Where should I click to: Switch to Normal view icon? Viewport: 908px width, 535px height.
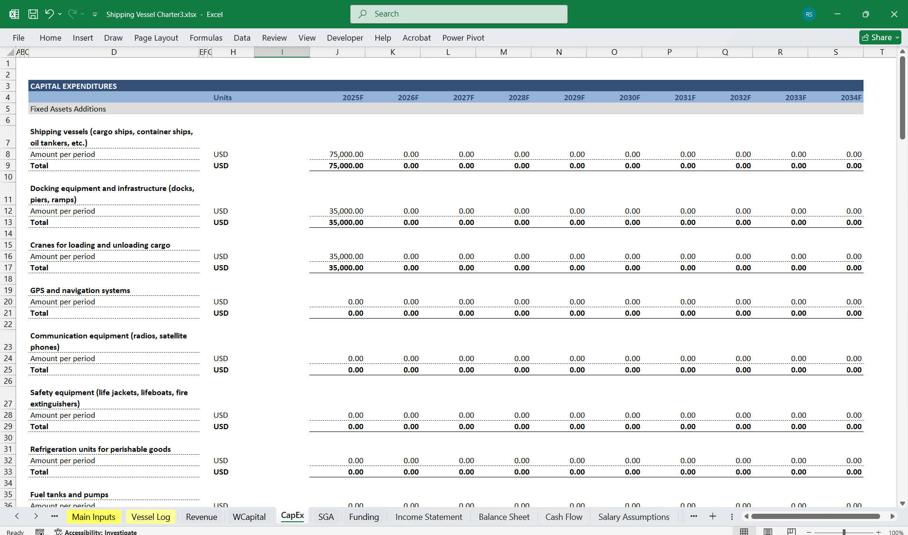coord(744,532)
